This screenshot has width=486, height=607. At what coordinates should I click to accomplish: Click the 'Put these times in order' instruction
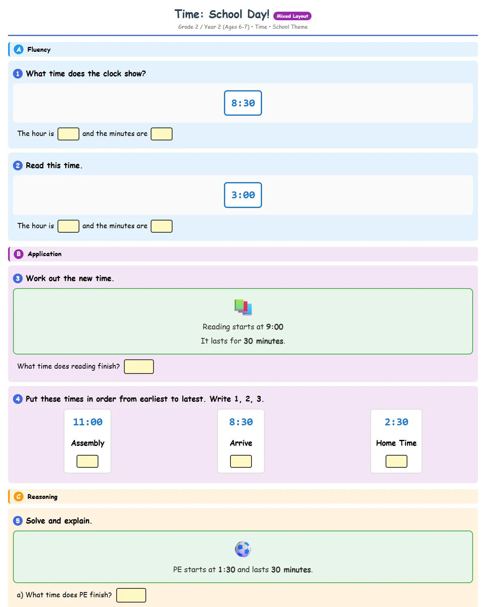145,399
